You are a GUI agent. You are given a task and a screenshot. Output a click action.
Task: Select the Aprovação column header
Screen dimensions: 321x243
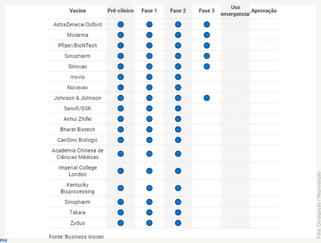click(264, 11)
